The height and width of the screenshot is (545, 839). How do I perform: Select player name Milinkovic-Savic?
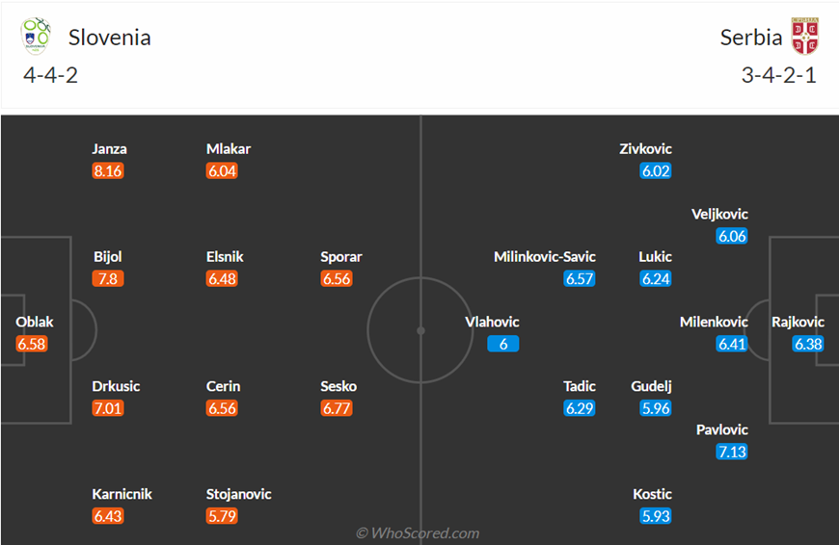click(544, 256)
